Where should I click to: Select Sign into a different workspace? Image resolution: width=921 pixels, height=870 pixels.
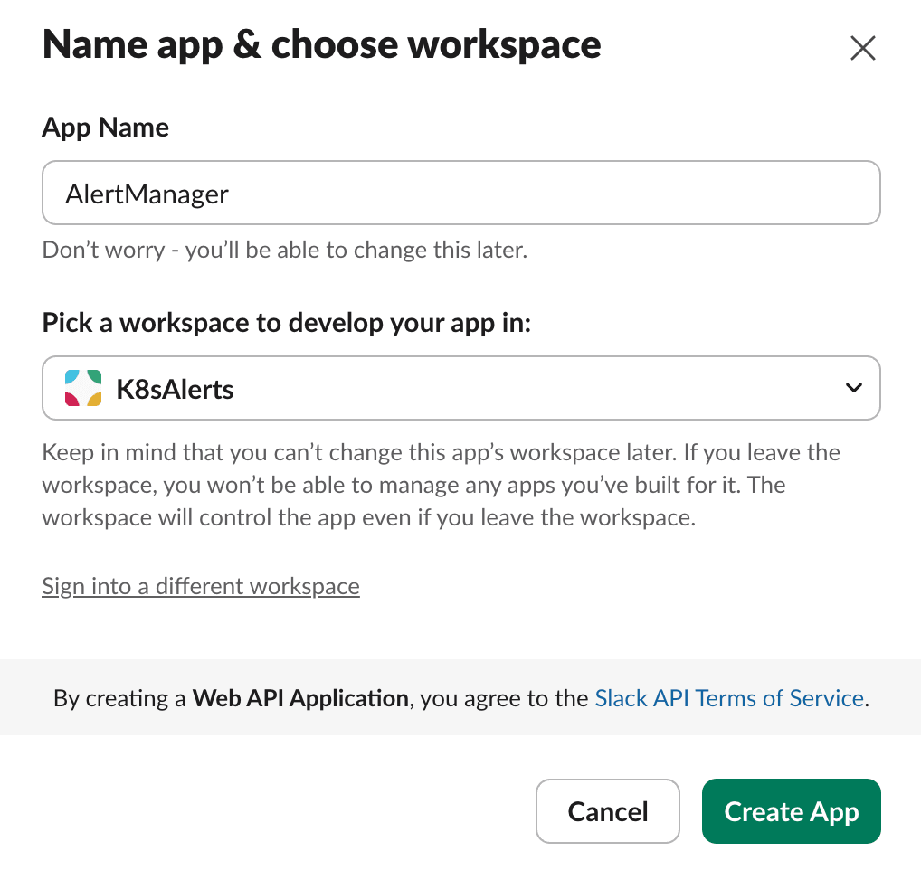pos(200,586)
